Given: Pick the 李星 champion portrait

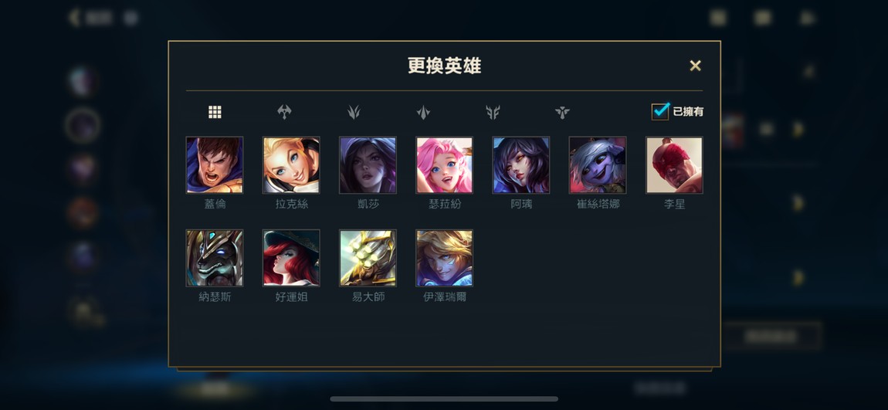Looking at the screenshot, I should point(675,164).
